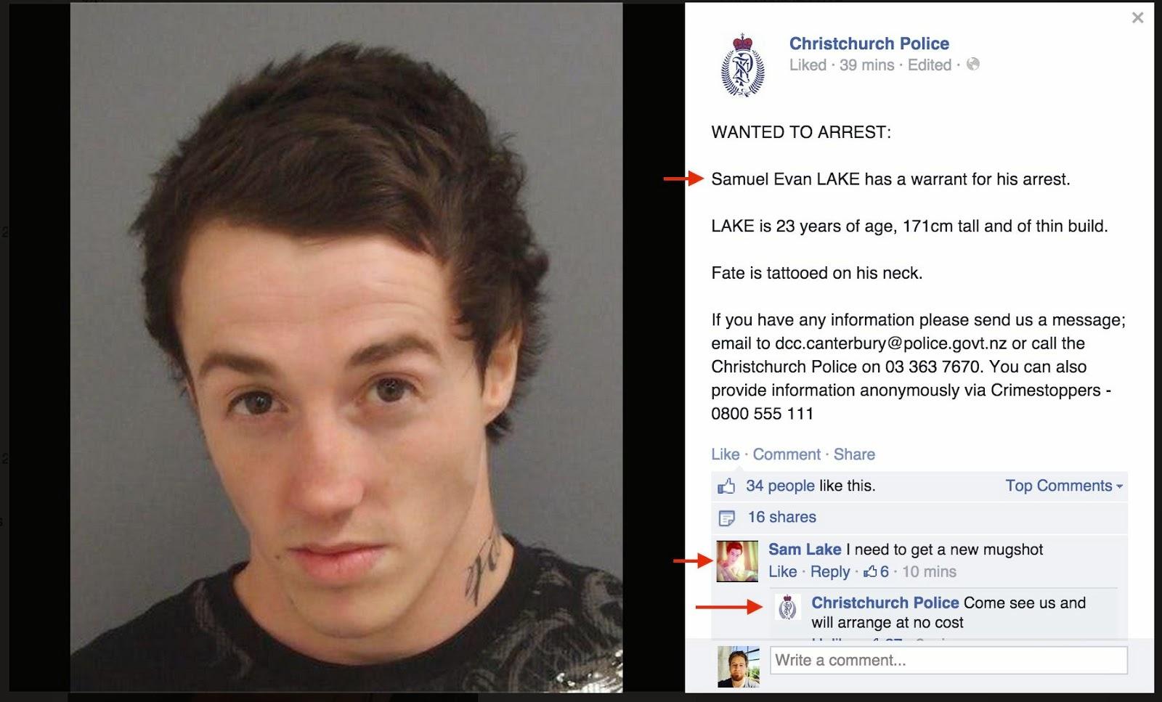The height and width of the screenshot is (702, 1162).
Task: Like Sam Lake's mugshot comment
Action: [782, 572]
